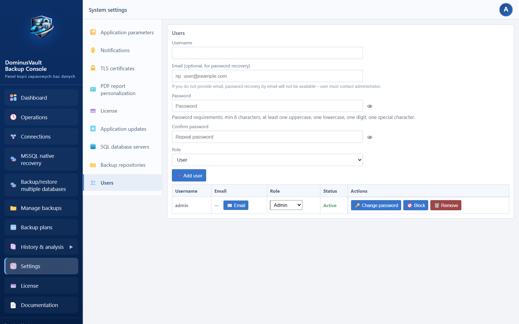Viewport: 519px width, 324px height.
Task: Open the admin row Role dropdown
Action: 286,205
